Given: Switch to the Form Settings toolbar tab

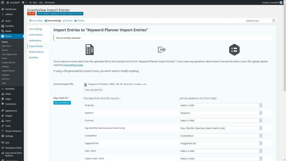Looking at the screenshot, I should point(53,21).
